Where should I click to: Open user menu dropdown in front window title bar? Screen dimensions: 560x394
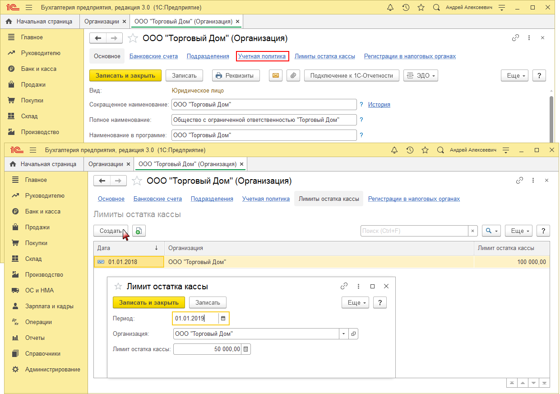(505, 150)
